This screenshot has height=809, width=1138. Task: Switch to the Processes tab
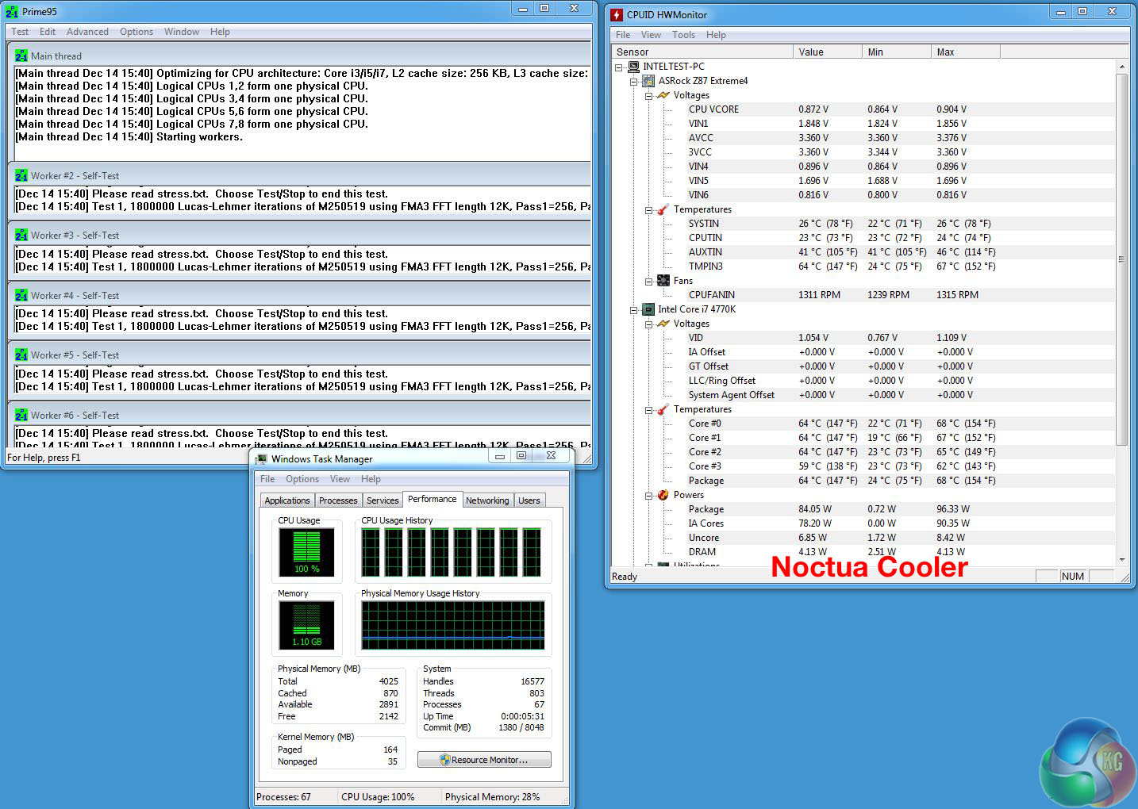click(x=338, y=500)
